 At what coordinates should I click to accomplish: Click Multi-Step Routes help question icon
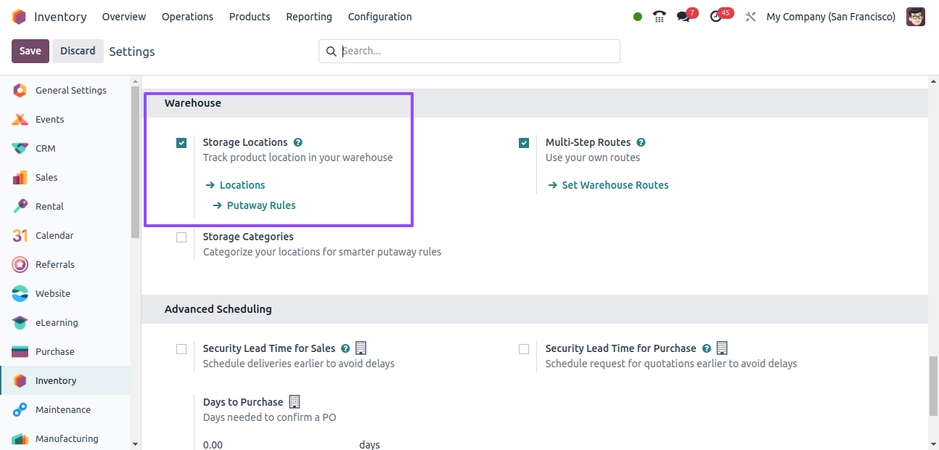641,142
